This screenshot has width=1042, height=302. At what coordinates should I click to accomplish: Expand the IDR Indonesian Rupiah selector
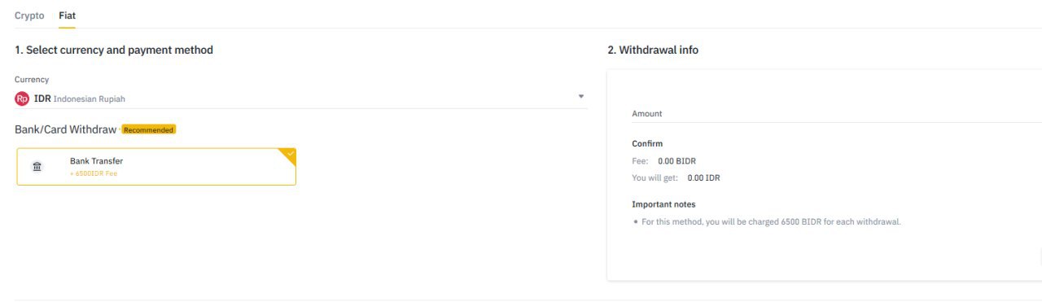point(301,98)
